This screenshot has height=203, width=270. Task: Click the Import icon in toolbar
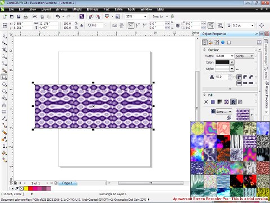point(91,16)
